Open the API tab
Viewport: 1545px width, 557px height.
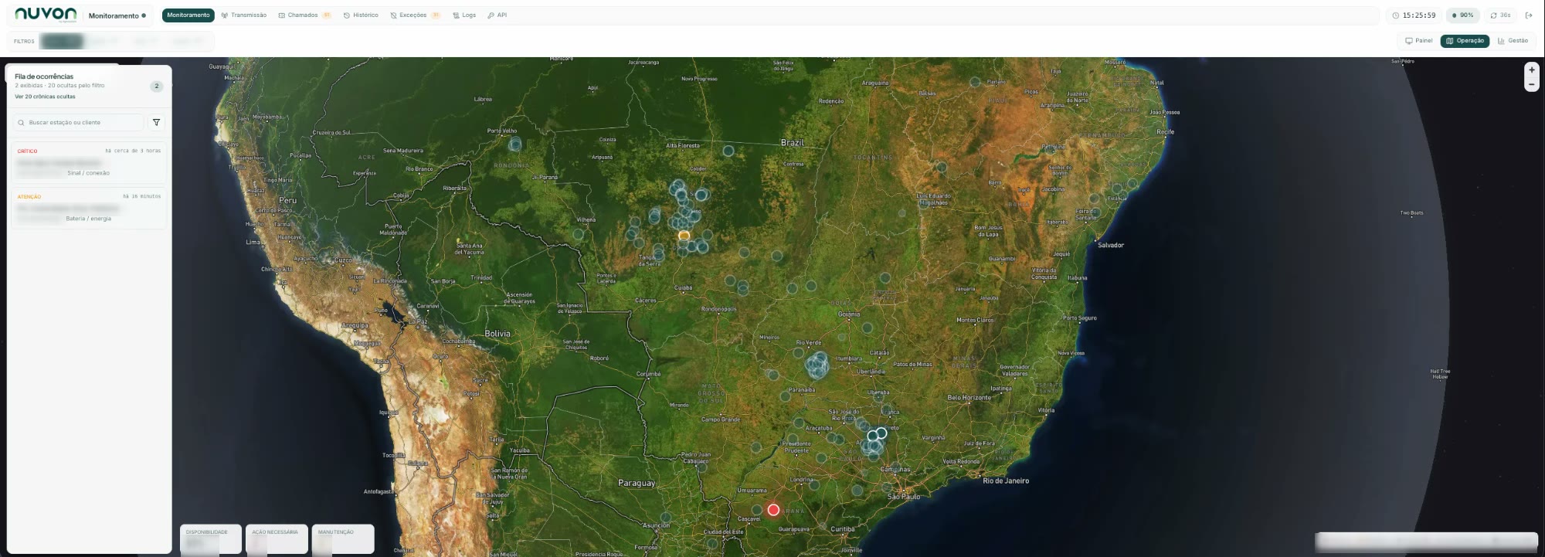[x=497, y=15]
